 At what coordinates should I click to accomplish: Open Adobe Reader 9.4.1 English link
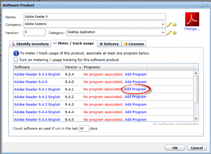pyautogui.click(x=37, y=89)
